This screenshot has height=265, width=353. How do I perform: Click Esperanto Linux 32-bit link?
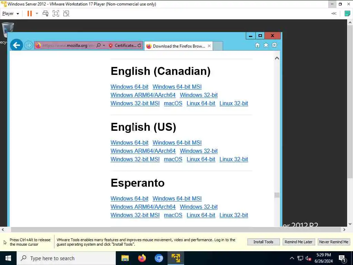tap(234, 215)
